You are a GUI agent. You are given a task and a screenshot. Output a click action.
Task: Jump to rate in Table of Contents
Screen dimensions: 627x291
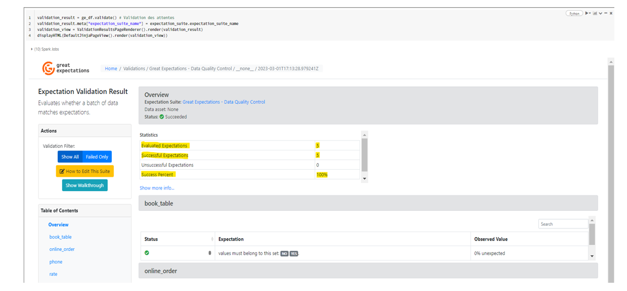point(53,274)
